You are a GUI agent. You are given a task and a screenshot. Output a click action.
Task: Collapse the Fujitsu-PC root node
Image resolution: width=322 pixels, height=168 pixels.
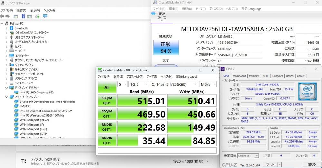(x=2, y=23)
